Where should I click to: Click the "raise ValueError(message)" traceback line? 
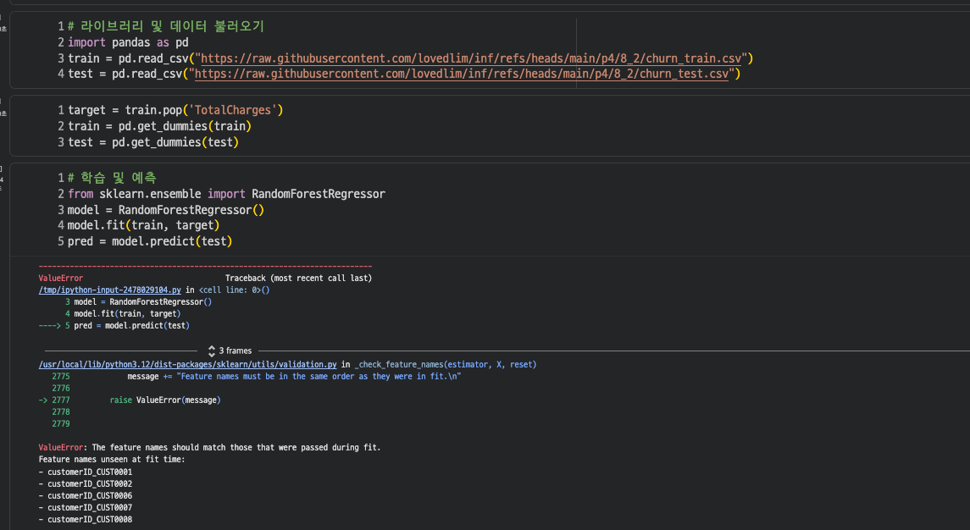pyautogui.click(x=165, y=400)
